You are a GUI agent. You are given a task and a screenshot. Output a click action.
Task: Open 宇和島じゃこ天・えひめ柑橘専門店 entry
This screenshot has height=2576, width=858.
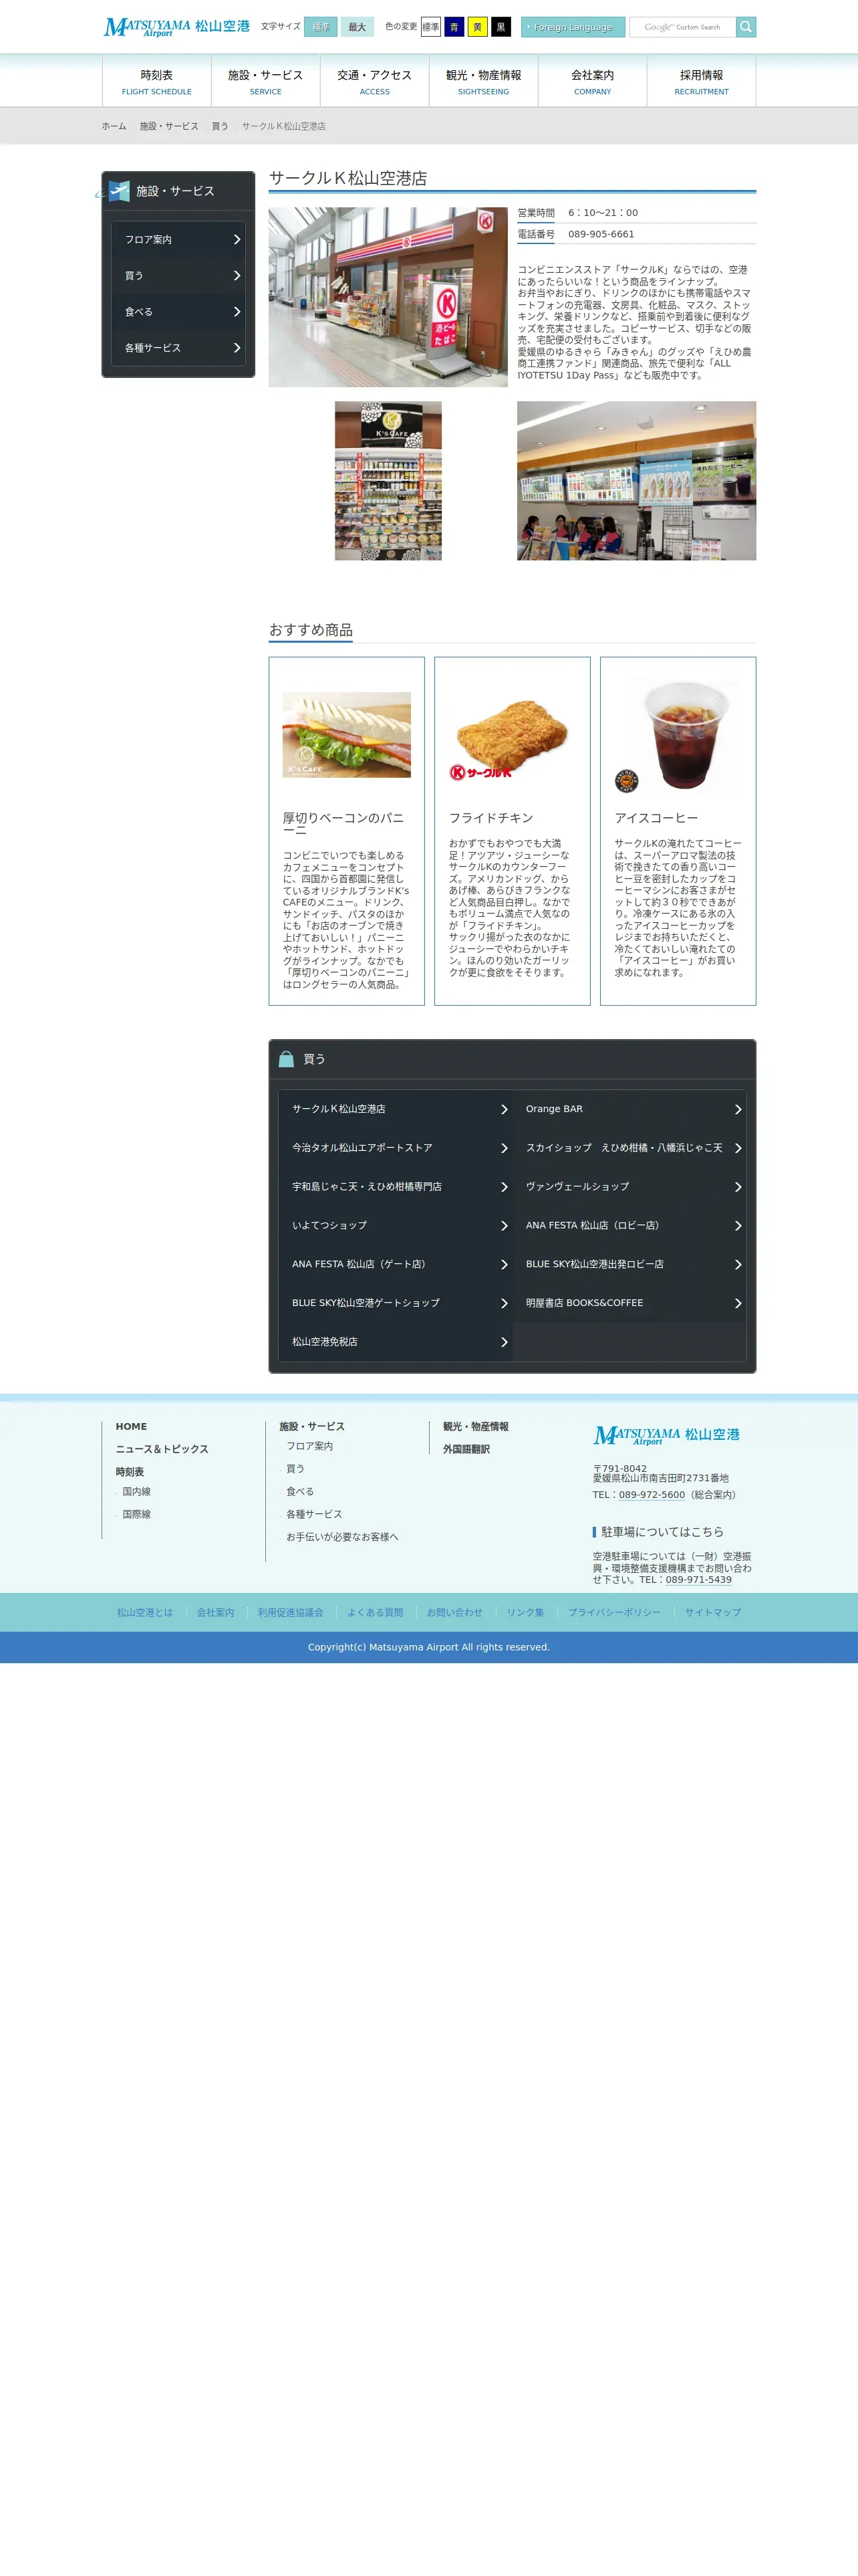coord(396,1187)
